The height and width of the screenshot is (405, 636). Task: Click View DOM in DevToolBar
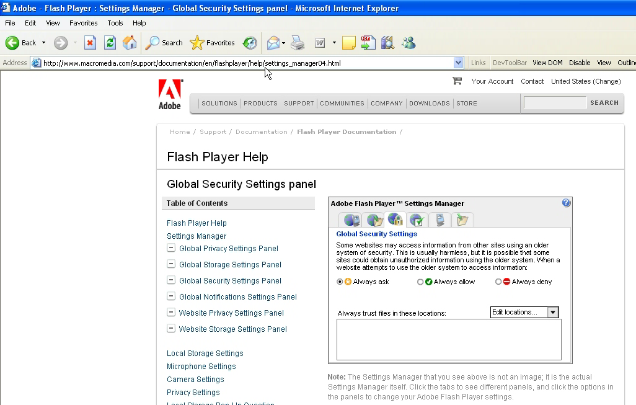[547, 63]
